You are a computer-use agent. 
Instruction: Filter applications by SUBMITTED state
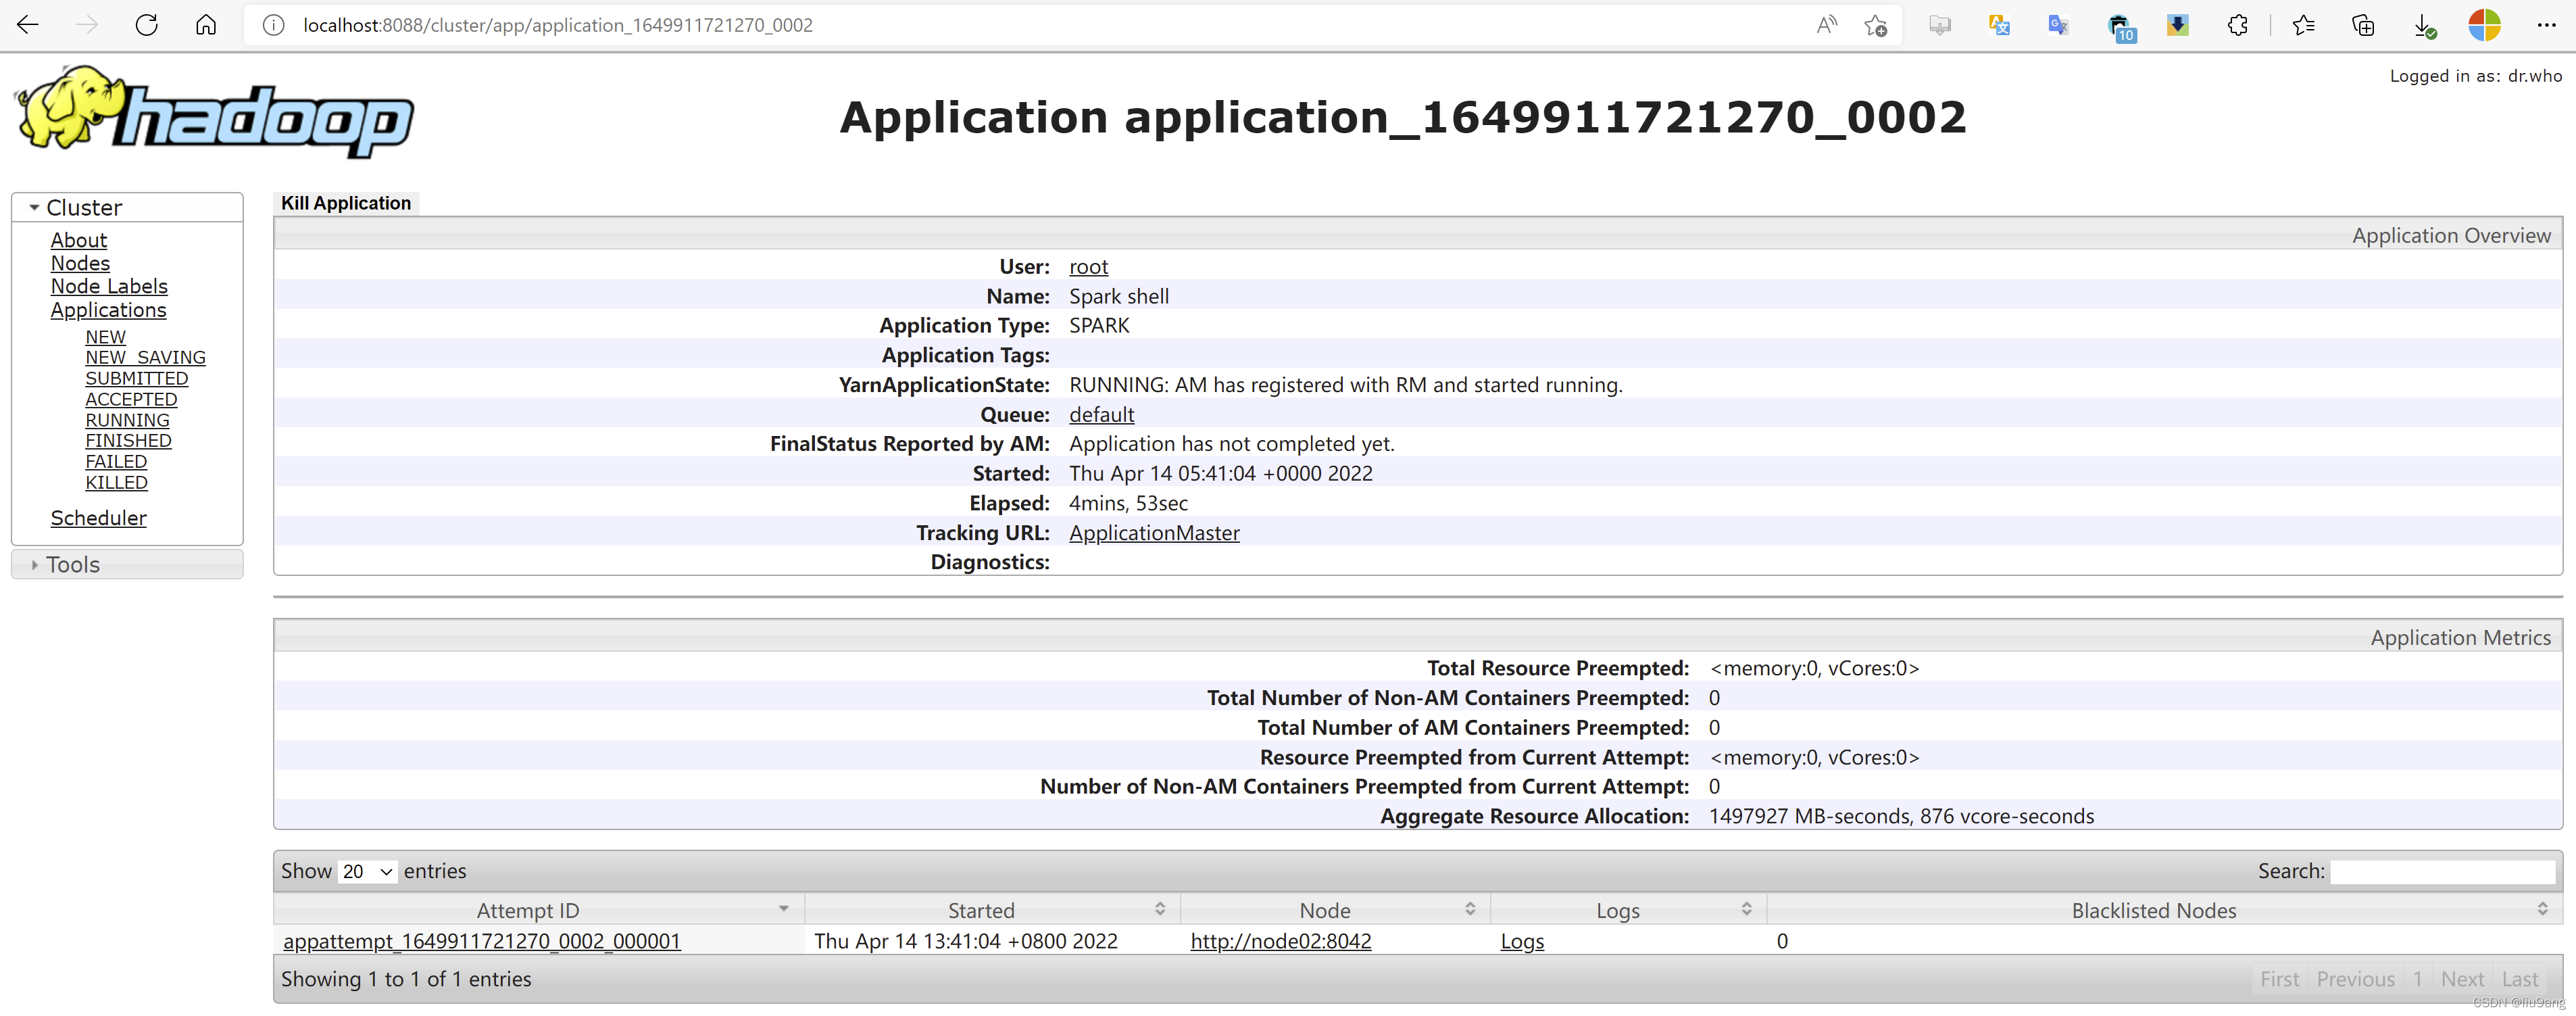point(136,378)
